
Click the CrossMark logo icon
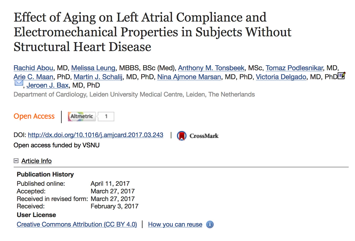click(x=182, y=136)
